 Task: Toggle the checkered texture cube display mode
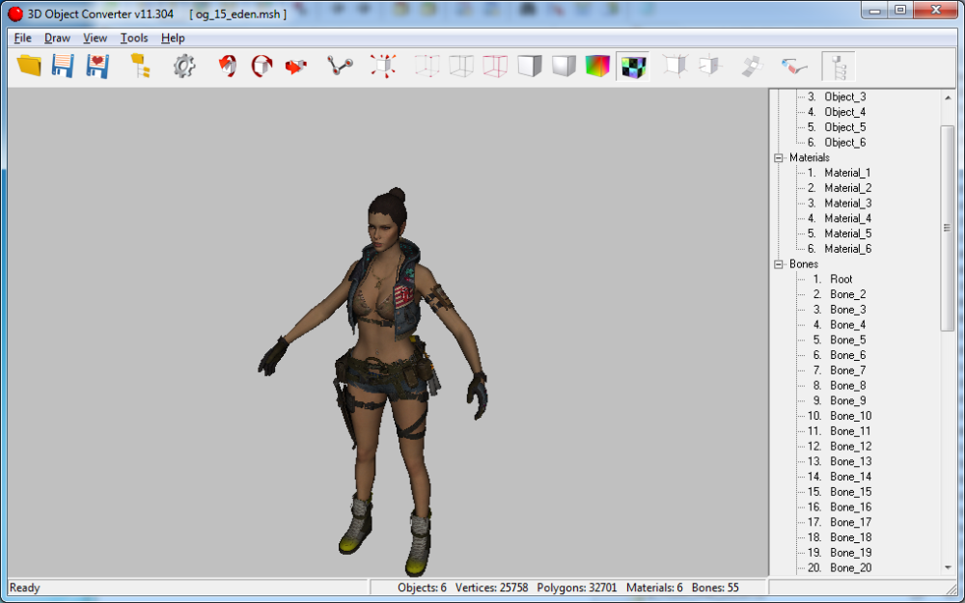pyautogui.click(x=633, y=66)
